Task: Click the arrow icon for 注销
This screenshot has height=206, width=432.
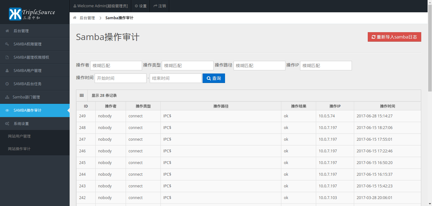Action: coord(155,6)
